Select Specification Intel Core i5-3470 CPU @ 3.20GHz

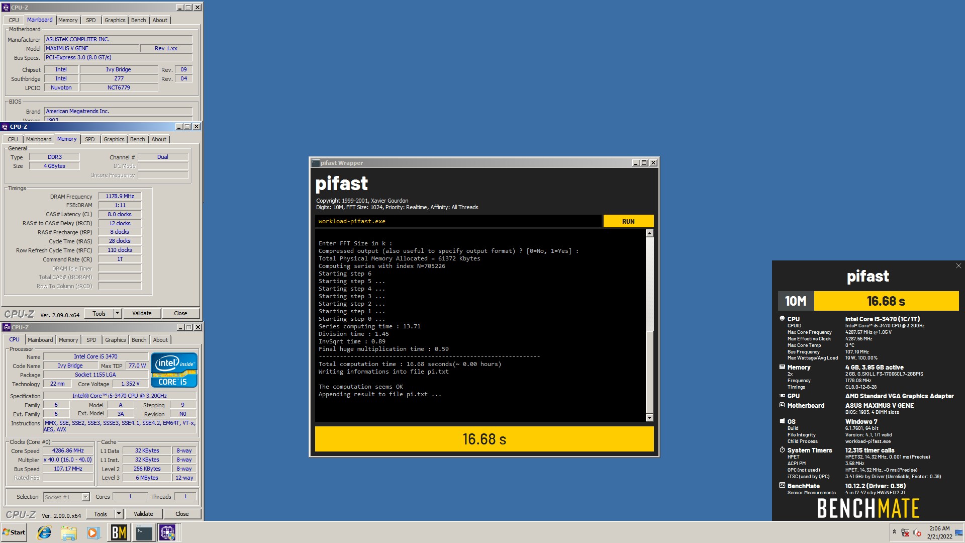pos(120,396)
